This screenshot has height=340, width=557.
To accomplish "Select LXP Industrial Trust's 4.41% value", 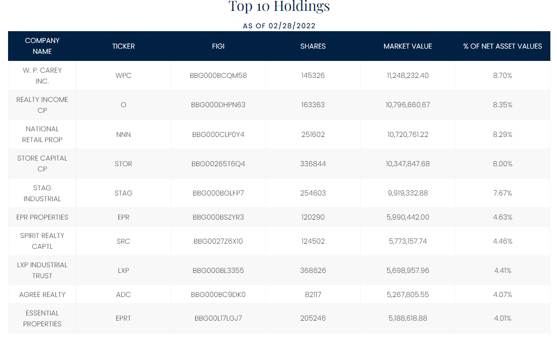I will tap(503, 271).
